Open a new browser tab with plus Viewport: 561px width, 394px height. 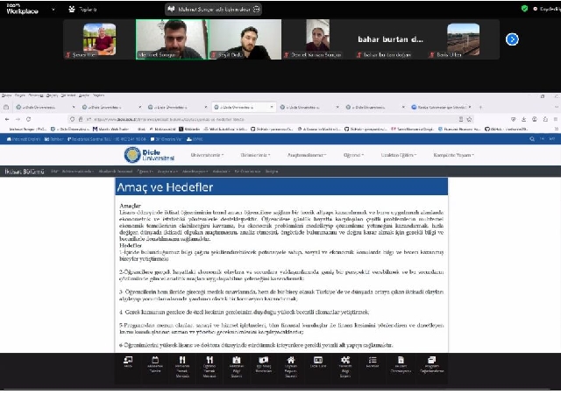point(480,107)
